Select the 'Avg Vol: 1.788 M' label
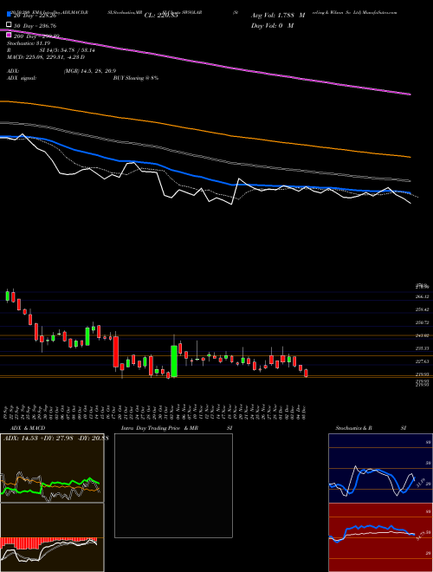 pos(278,16)
